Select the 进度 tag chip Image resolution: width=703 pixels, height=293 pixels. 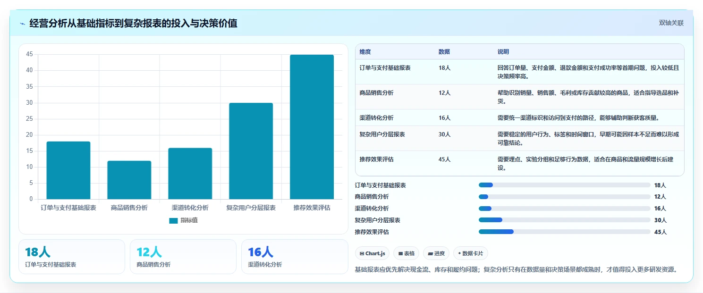click(x=436, y=253)
